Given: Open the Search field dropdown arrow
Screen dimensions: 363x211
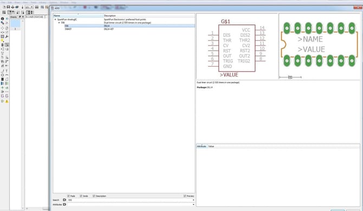Looking at the screenshot, I should [x=193, y=200].
